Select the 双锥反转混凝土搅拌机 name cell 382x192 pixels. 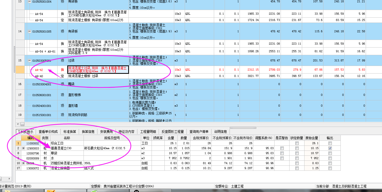click(x=67, y=163)
